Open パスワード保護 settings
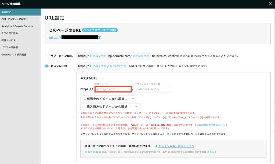This screenshot has height=164, width=275. pos(9,47)
